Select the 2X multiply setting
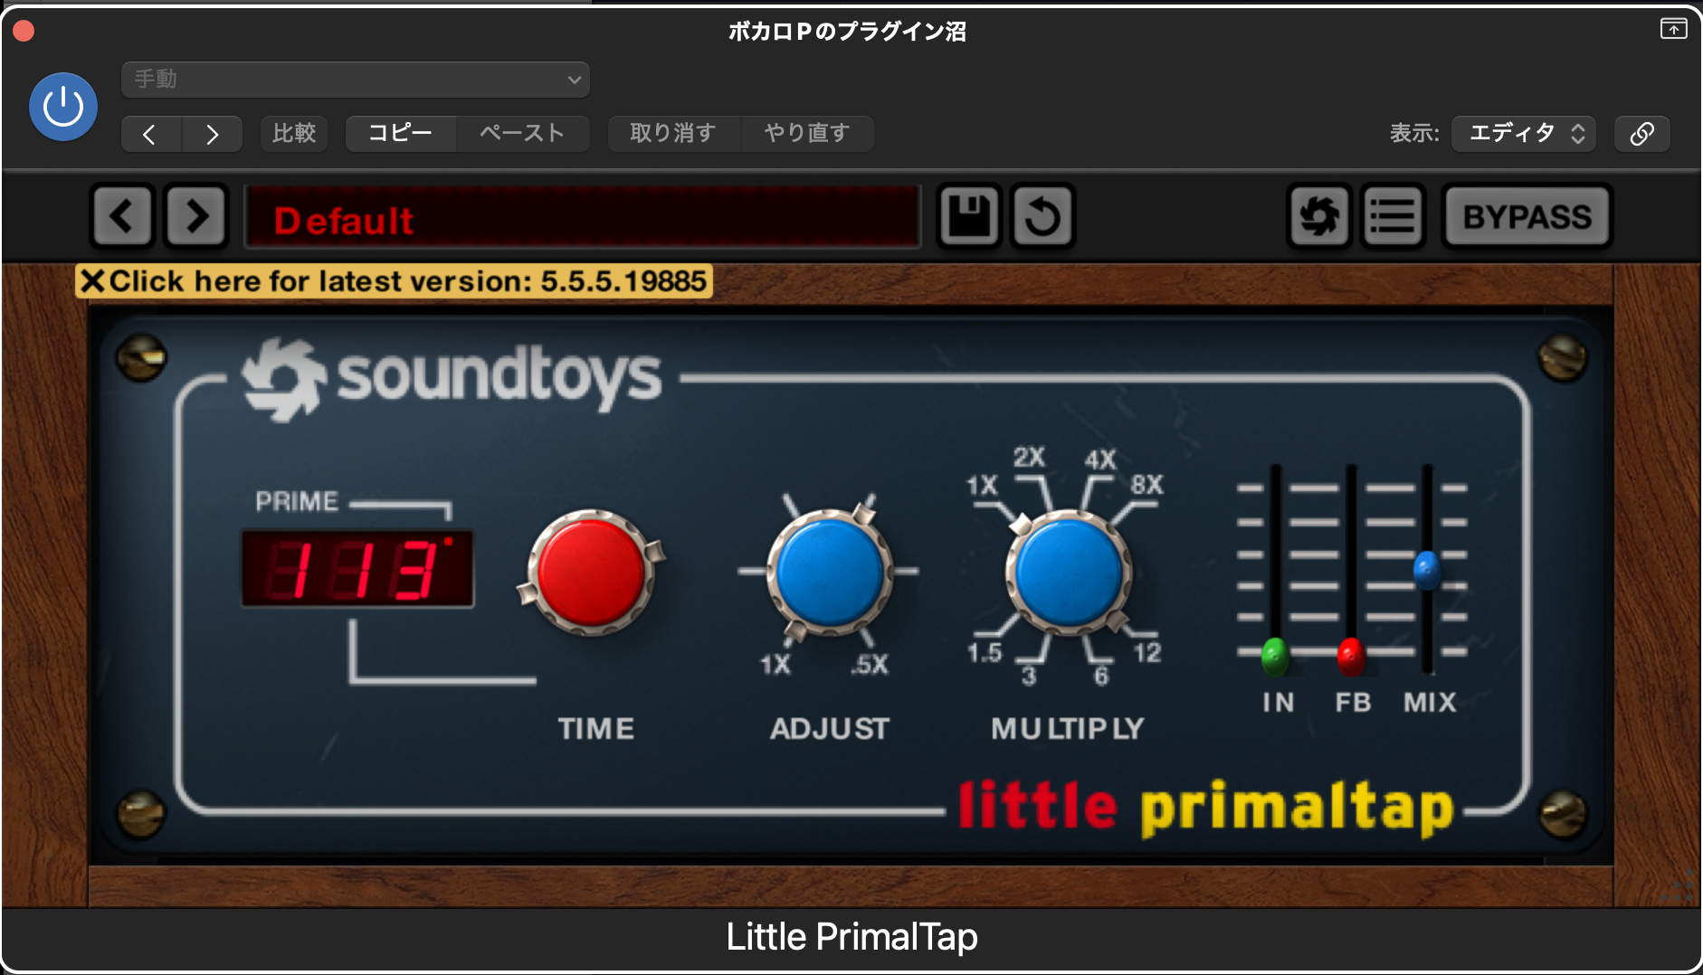The height and width of the screenshot is (975, 1703). (x=1029, y=457)
